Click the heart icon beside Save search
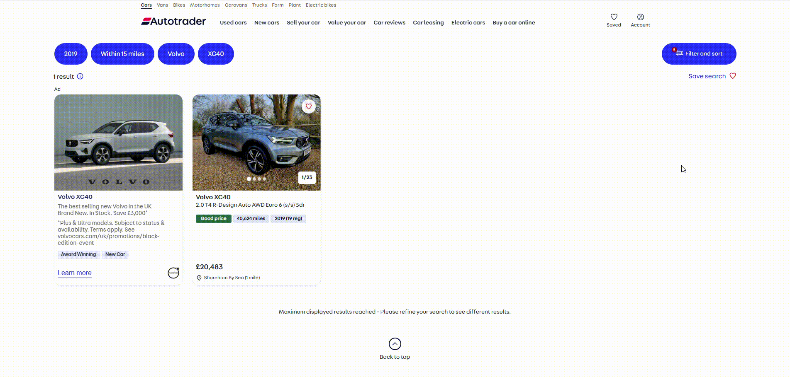The width and height of the screenshot is (790, 377). point(733,76)
